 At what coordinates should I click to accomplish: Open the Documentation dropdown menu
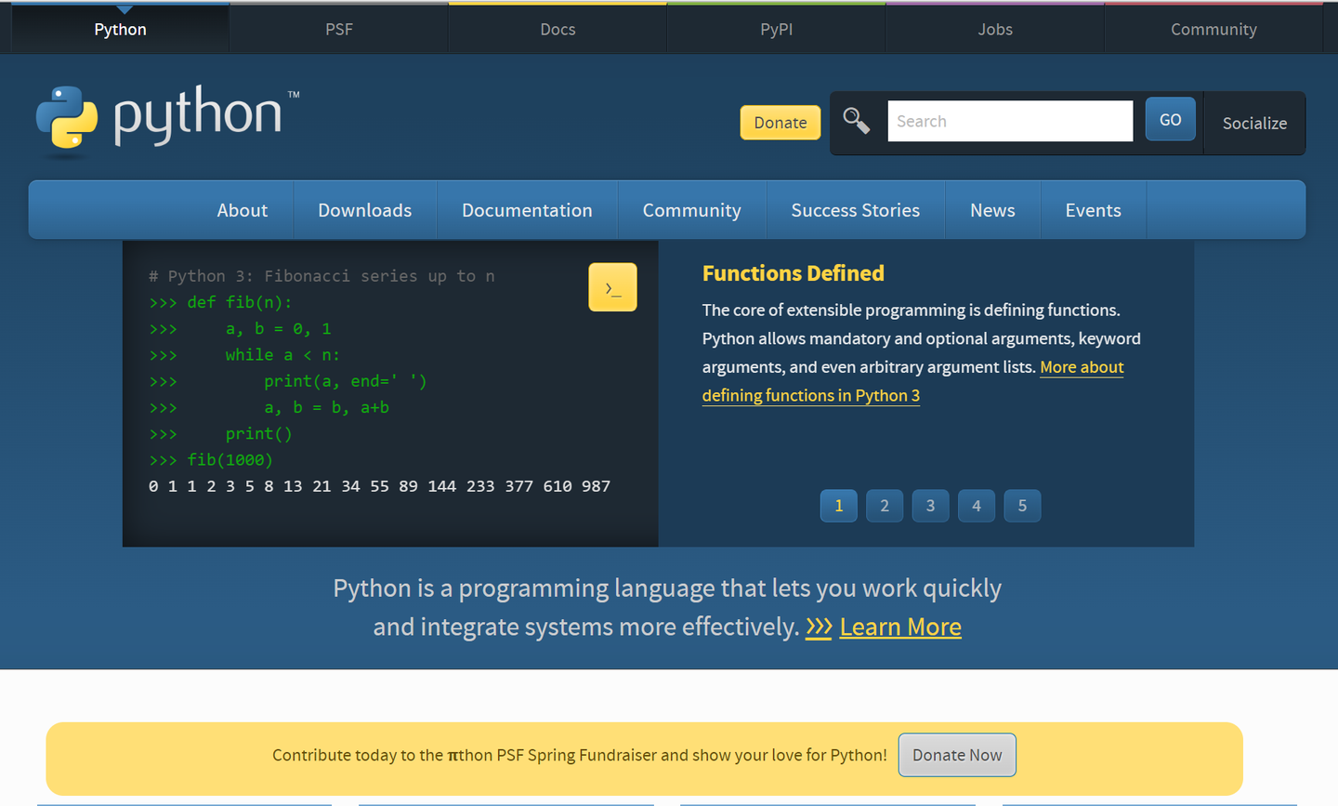pos(527,210)
